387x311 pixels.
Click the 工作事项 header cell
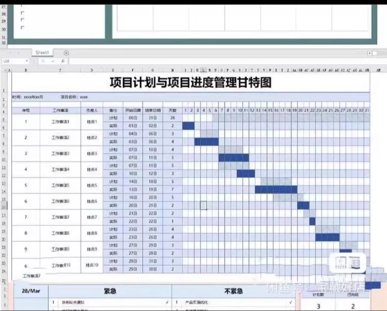pyautogui.click(x=60, y=111)
